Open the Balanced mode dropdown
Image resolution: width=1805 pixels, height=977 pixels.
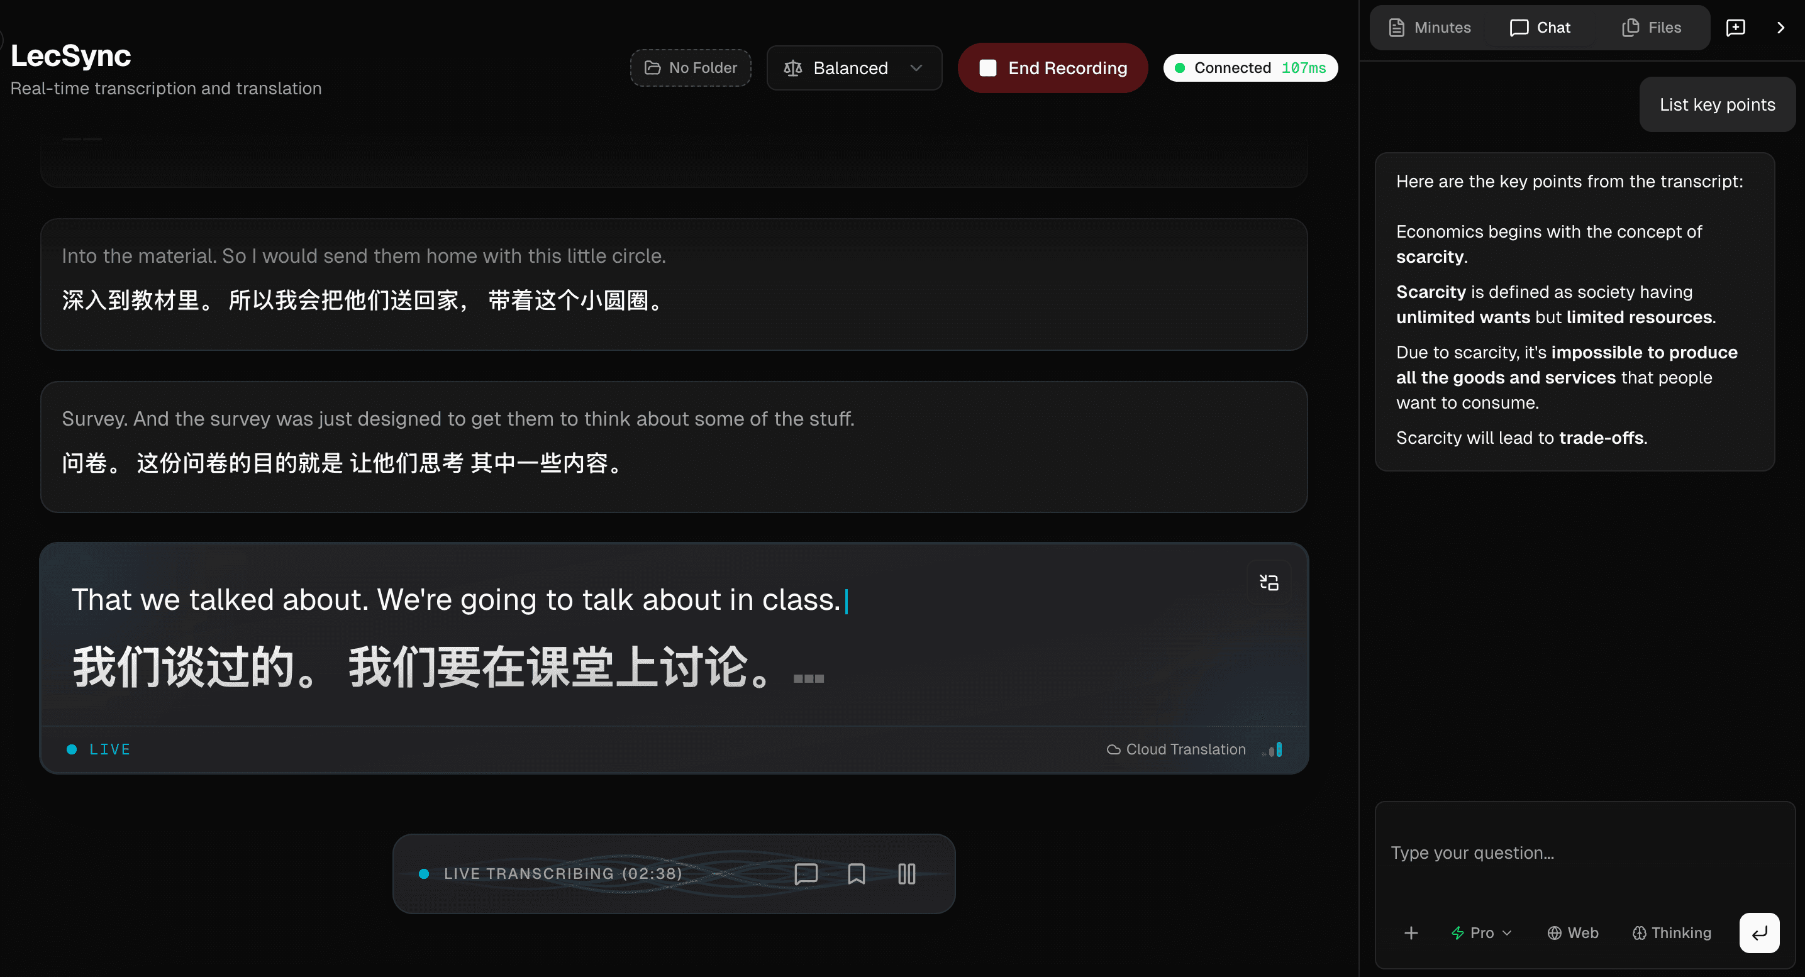click(x=853, y=67)
